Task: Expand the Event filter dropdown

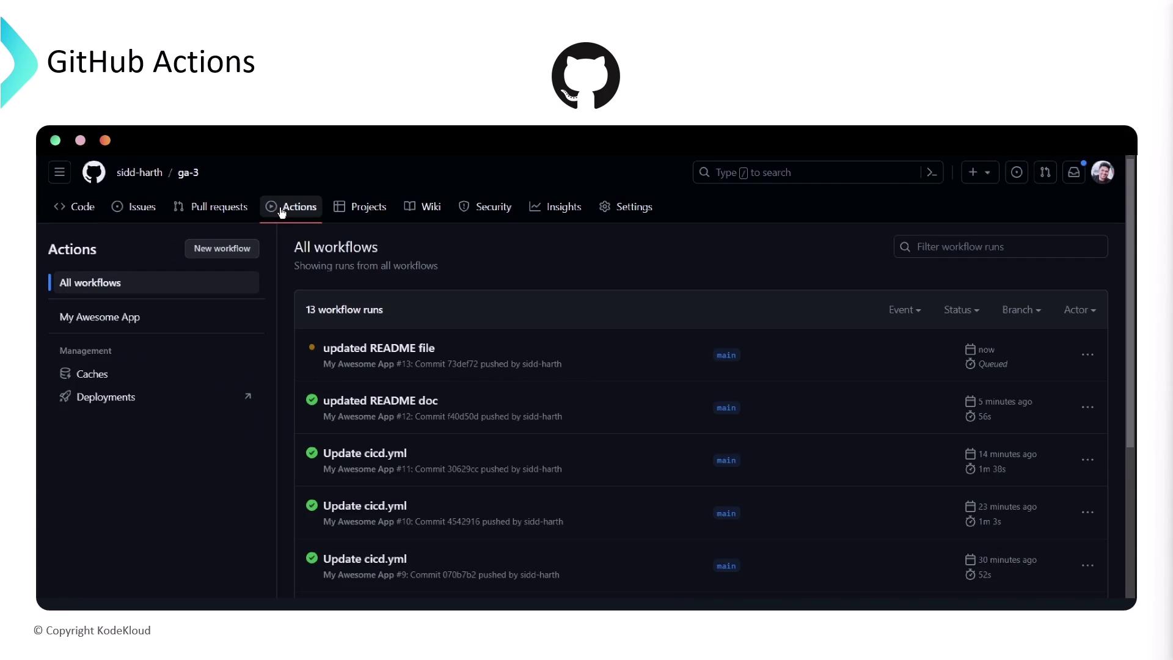Action: point(904,310)
